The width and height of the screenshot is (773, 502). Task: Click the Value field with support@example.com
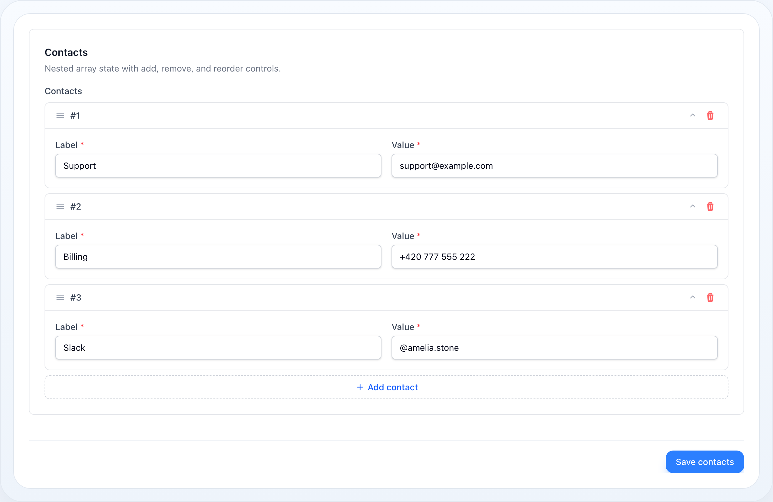pyautogui.click(x=554, y=166)
